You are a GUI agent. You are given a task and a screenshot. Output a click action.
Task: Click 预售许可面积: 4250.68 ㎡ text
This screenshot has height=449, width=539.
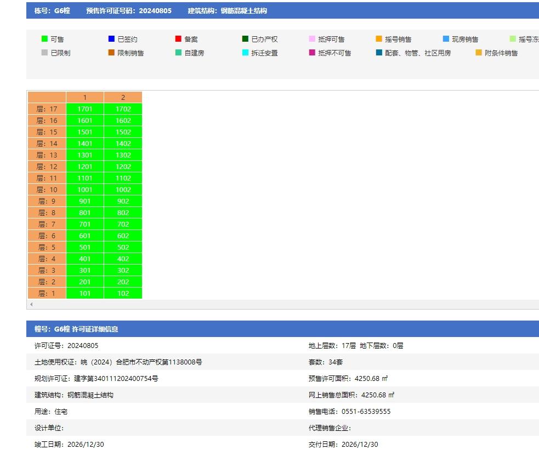point(348,379)
